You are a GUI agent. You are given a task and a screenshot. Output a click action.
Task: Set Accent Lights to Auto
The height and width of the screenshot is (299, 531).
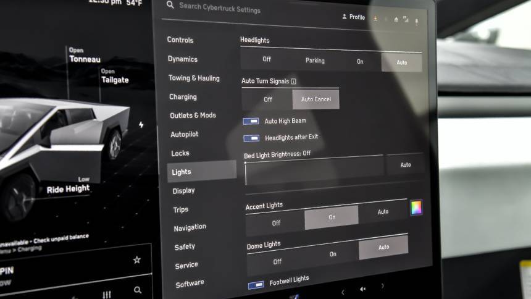pyautogui.click(x=383, y=212)
